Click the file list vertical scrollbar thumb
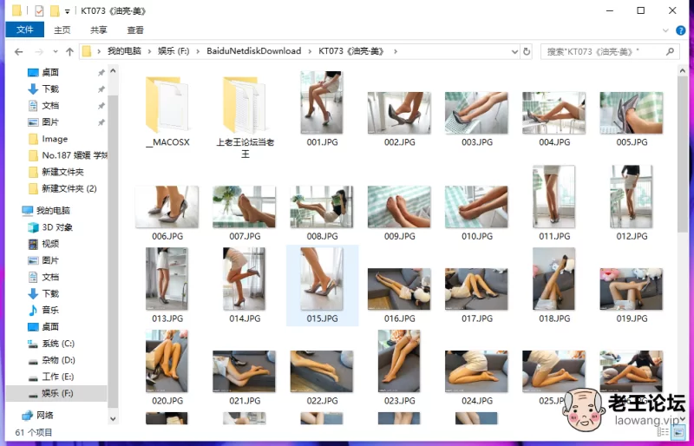This screenshot has width=694, height=446. (682, 155)
